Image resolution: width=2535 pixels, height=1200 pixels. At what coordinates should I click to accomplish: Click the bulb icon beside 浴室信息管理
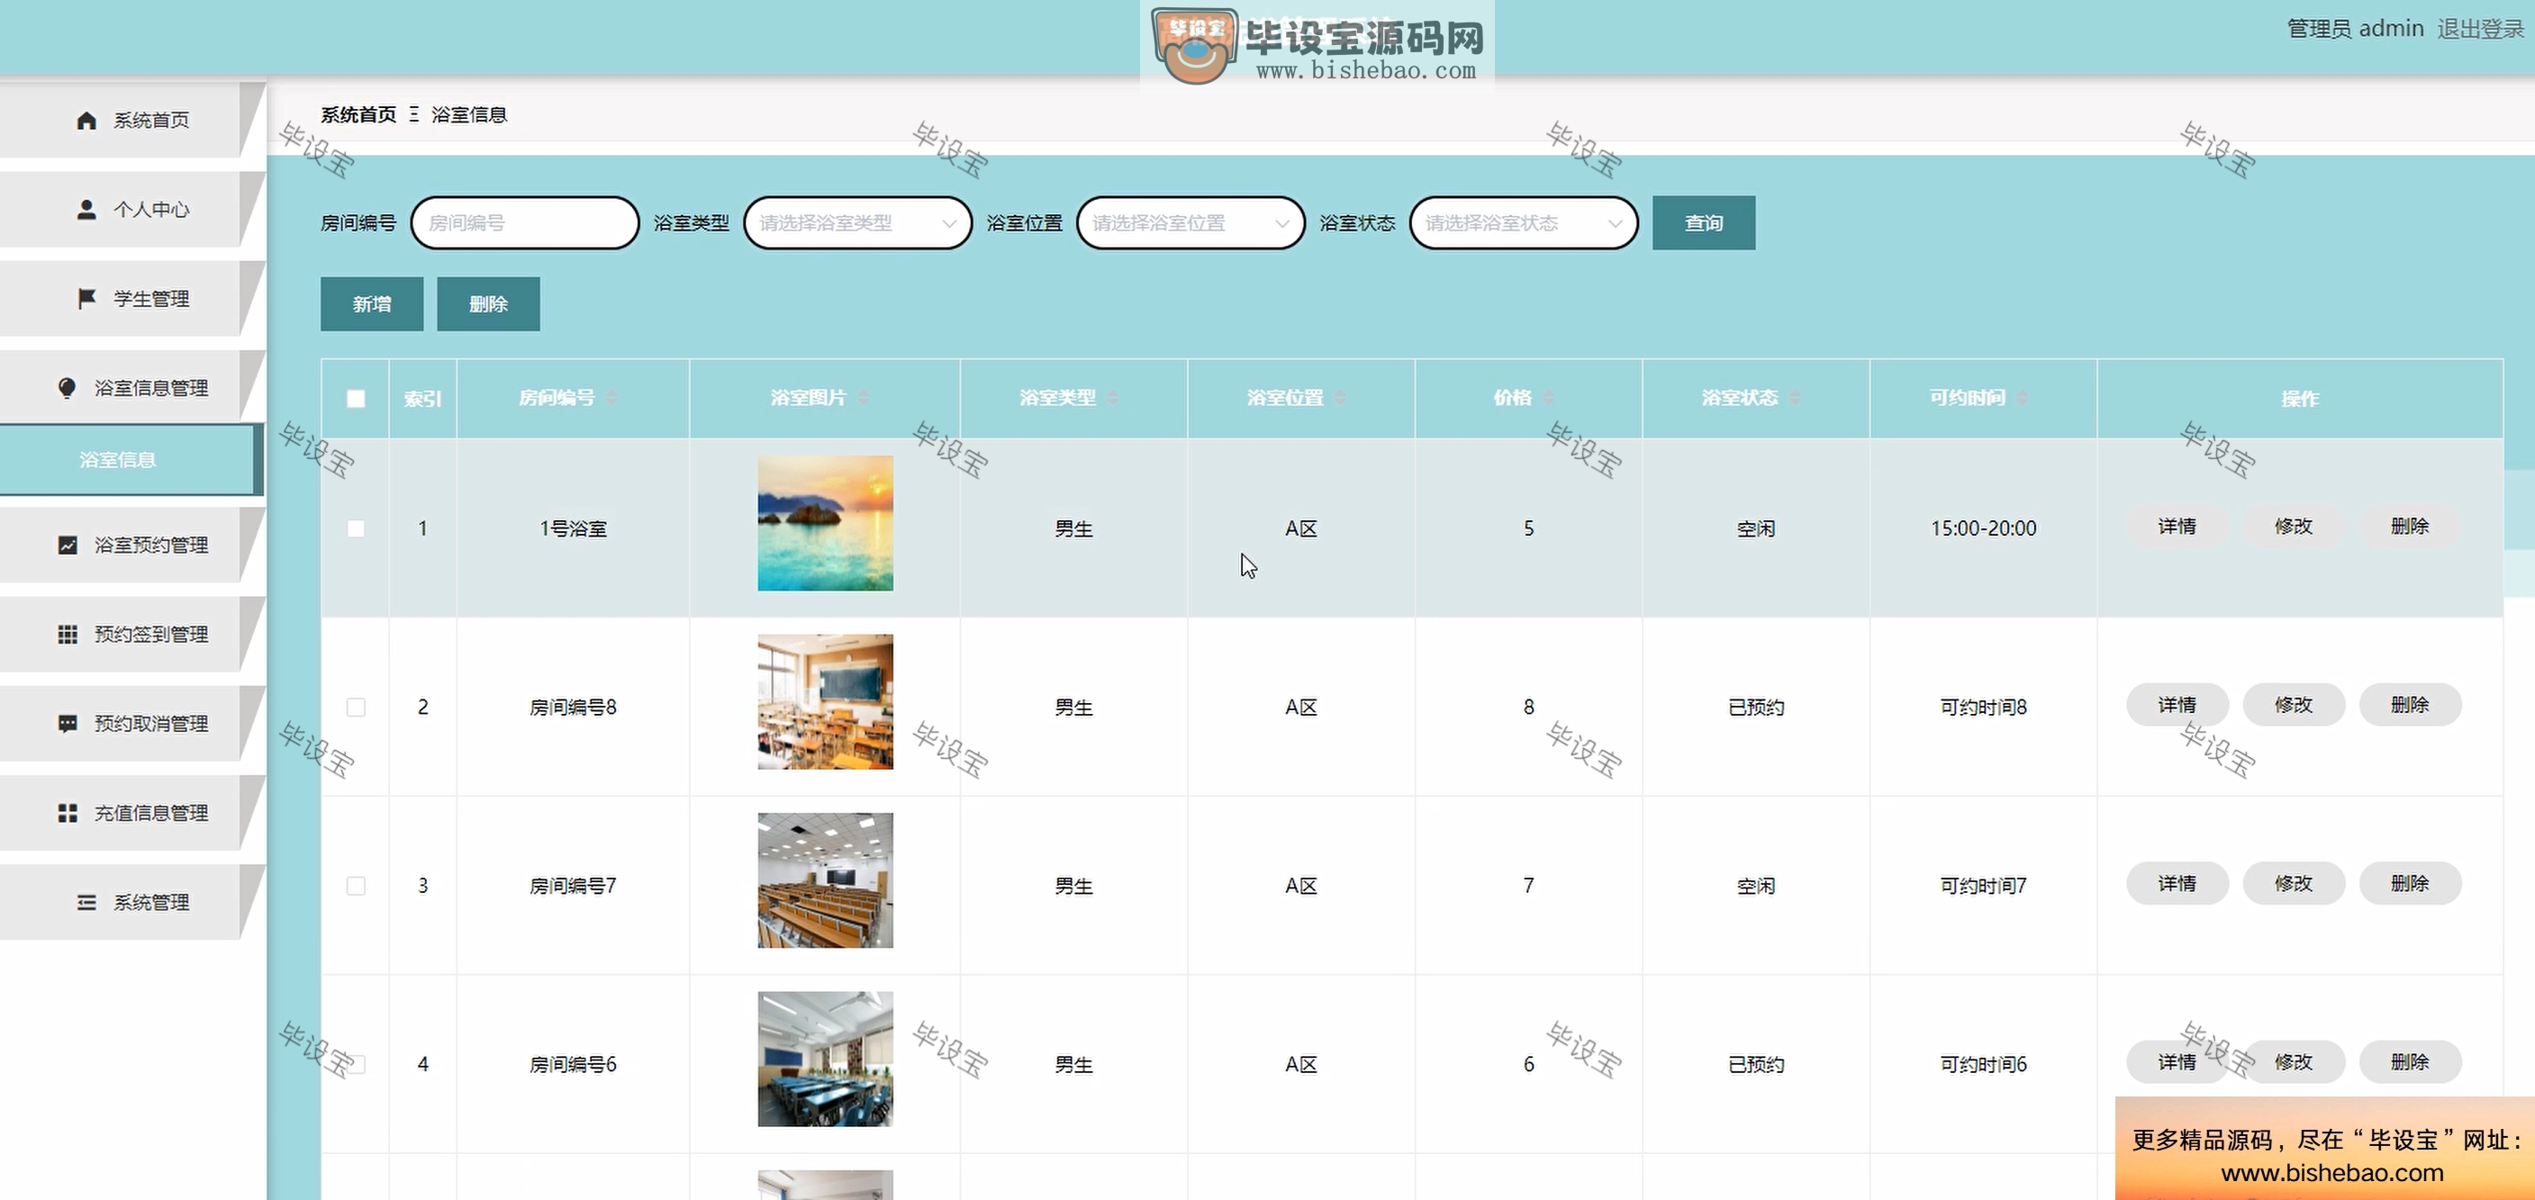(x=67, y=387)
